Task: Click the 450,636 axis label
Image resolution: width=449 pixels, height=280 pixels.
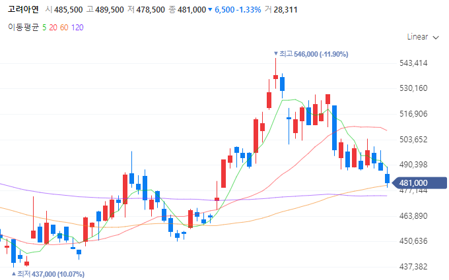Action: click(413, 241)
